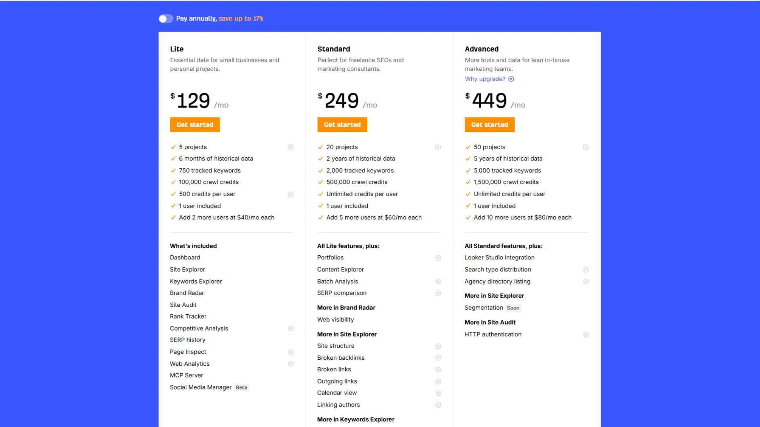Click the "Soon" badge next to Segmentation
This screenshot has width=760, height=427.
click(513, 308)
